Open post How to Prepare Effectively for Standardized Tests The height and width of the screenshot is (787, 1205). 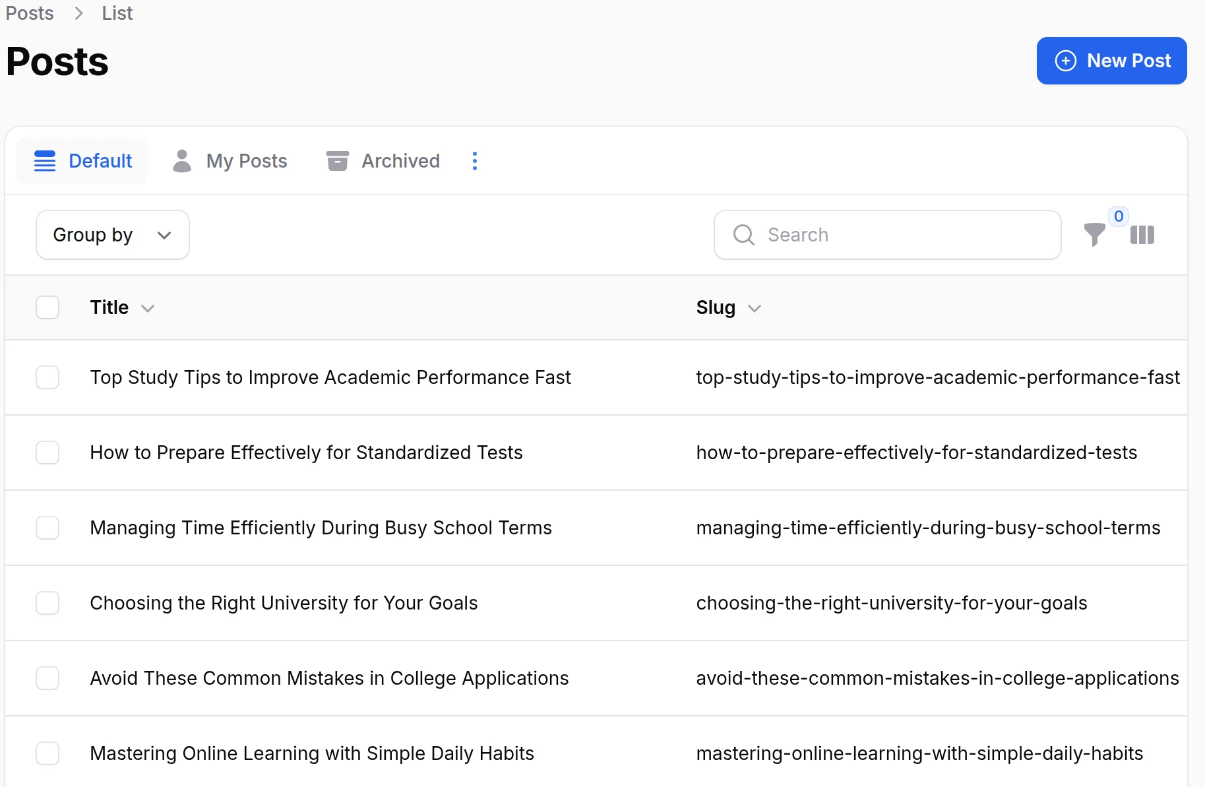pos(306,453)
